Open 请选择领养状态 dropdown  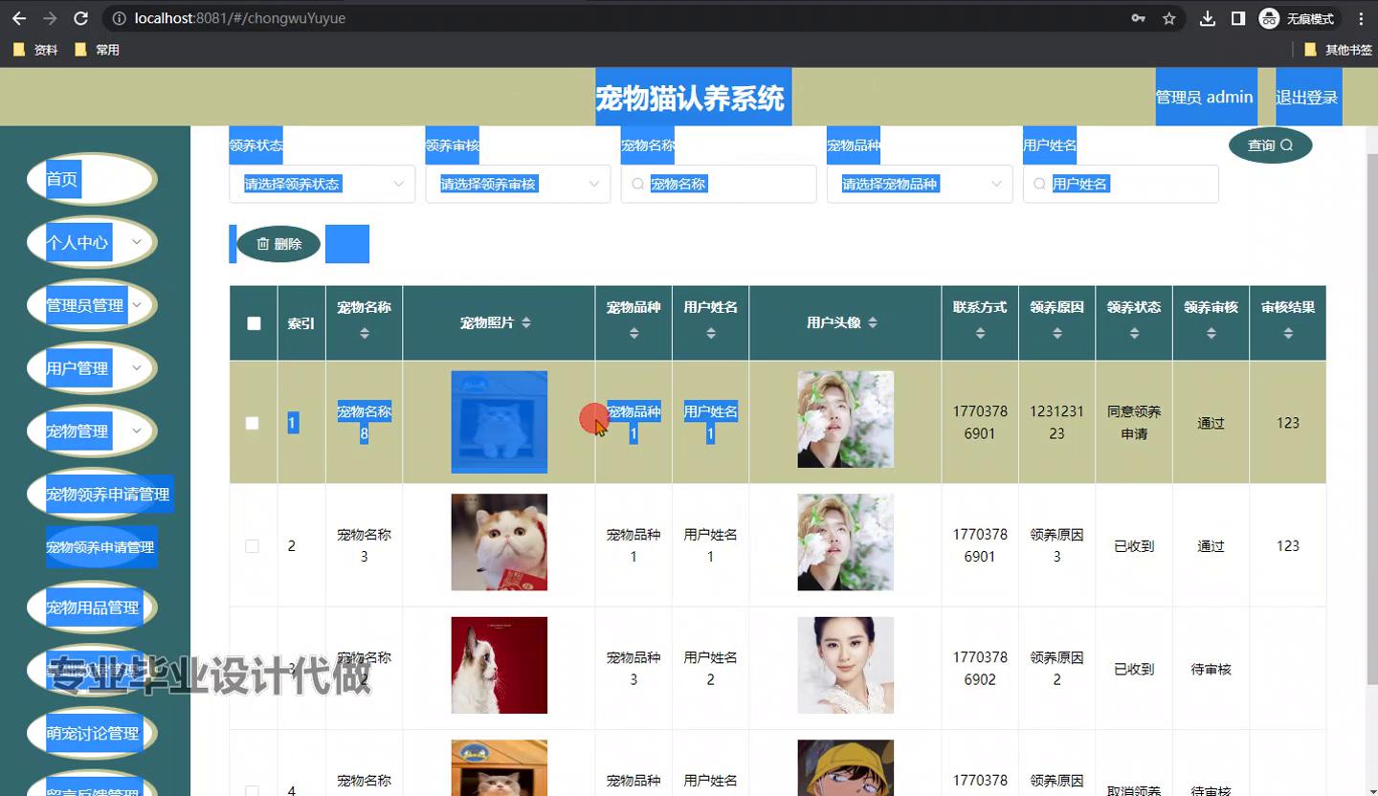[322, 184]
